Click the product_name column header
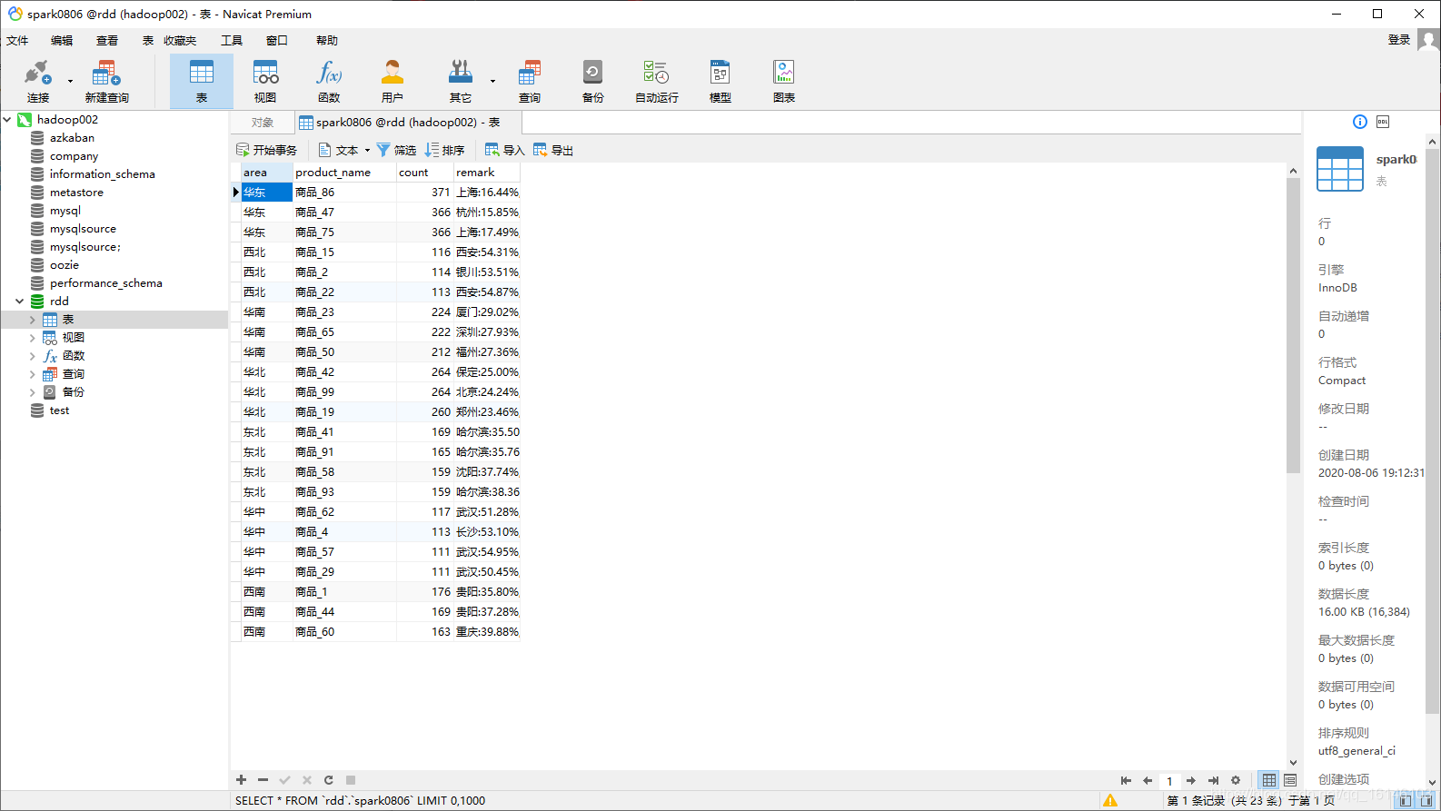This screenshot has height=811, width=1441. coord(344,172)
